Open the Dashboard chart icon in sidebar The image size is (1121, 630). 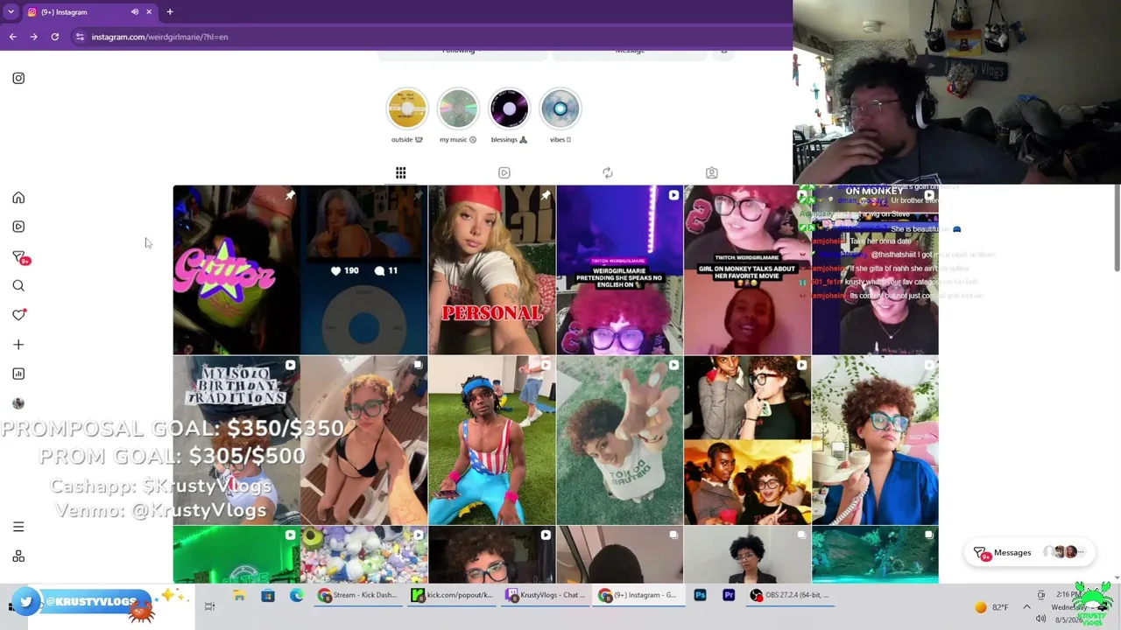tap(18, 374)
